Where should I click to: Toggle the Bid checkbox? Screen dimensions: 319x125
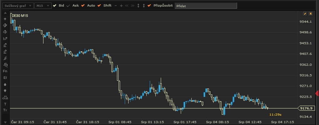click(x=54, y=6)
